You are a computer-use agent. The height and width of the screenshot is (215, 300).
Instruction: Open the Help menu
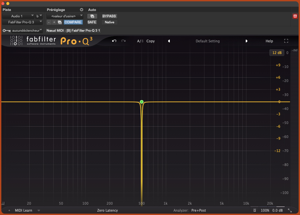tap(269, 41)
